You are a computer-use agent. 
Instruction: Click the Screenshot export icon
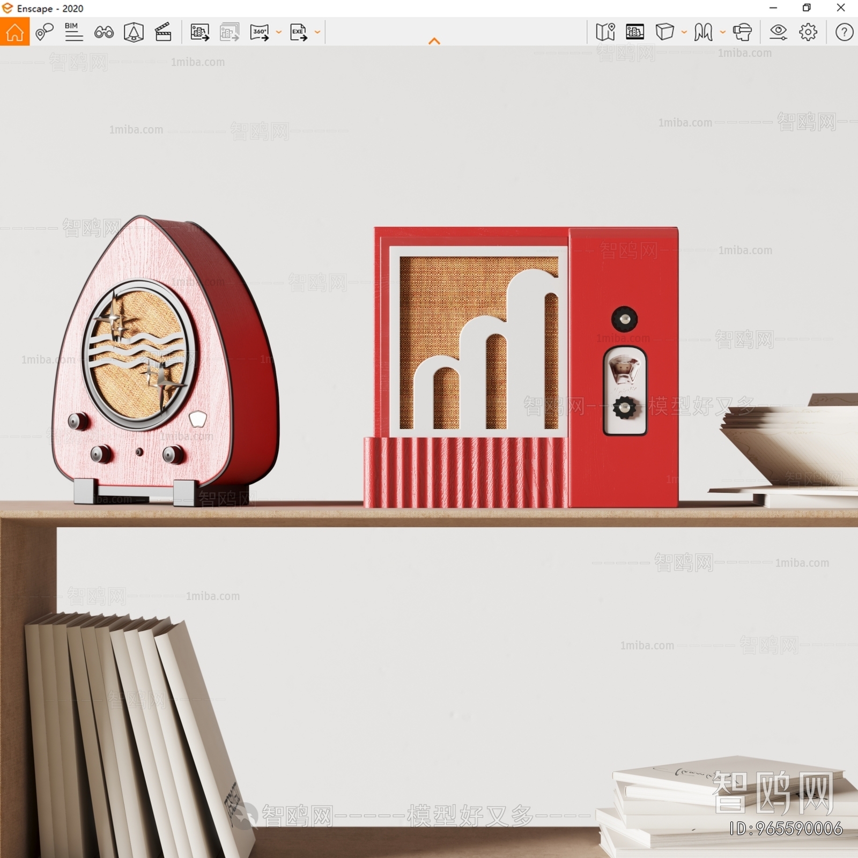click(x=200, y=32)
